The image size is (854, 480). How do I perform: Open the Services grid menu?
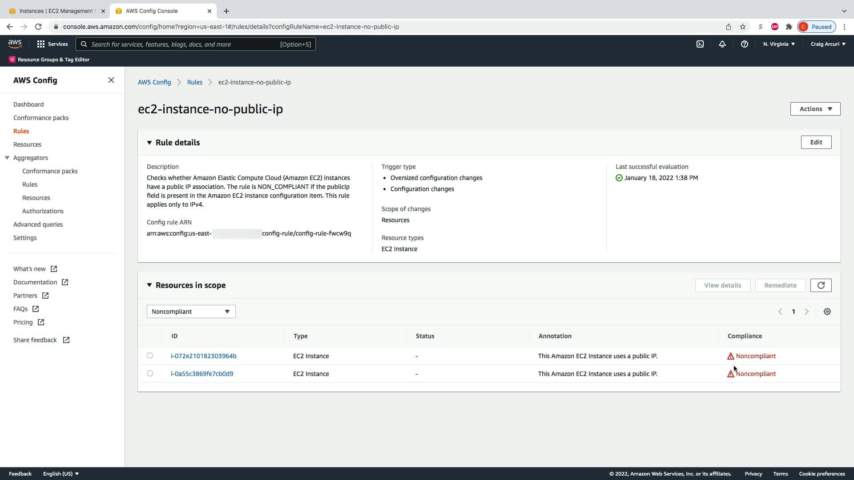point(52,44)
